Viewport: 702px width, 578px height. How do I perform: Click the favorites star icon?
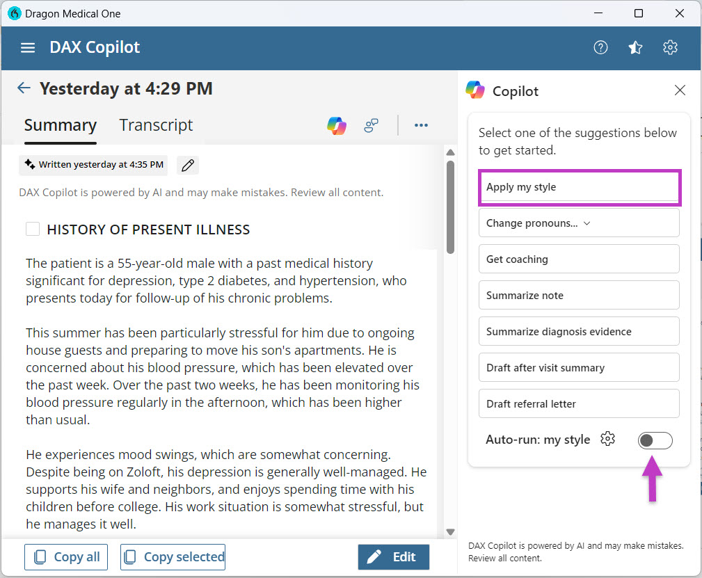coord(635,47)
